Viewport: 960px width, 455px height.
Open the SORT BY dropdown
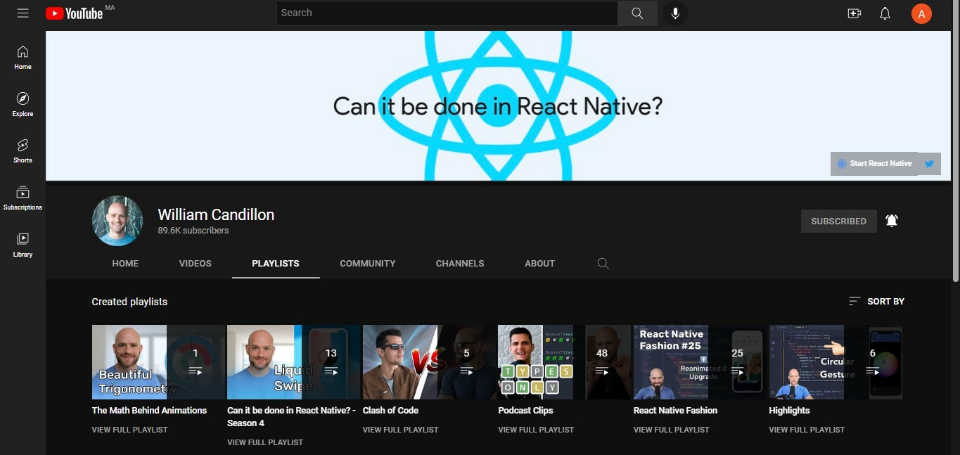[876, 301]
